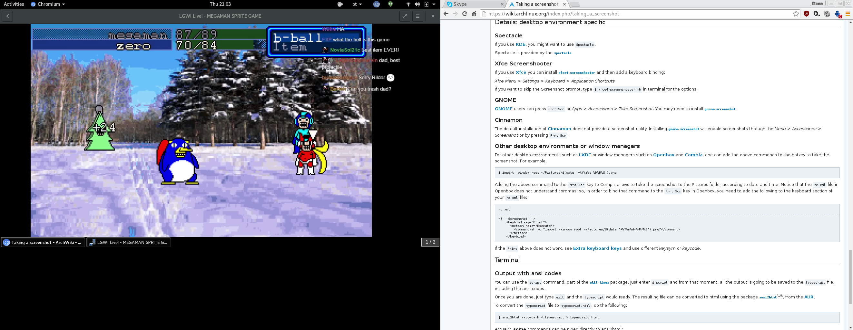This screenshot has height=330, width=853.
Task: Click 'gnome-screenshot' link in GNOME section
Action: coord(720,109)
